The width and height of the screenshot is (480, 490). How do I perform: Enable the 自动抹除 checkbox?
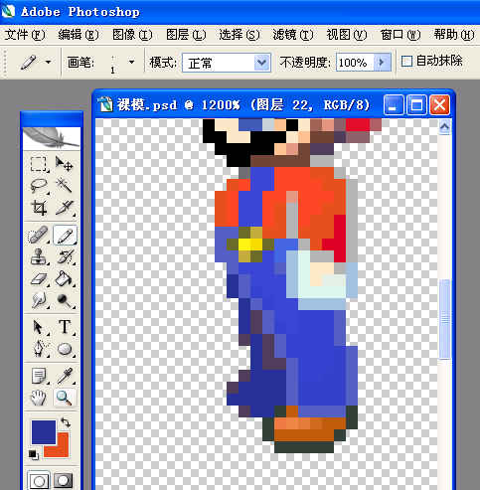coord(406,62)
